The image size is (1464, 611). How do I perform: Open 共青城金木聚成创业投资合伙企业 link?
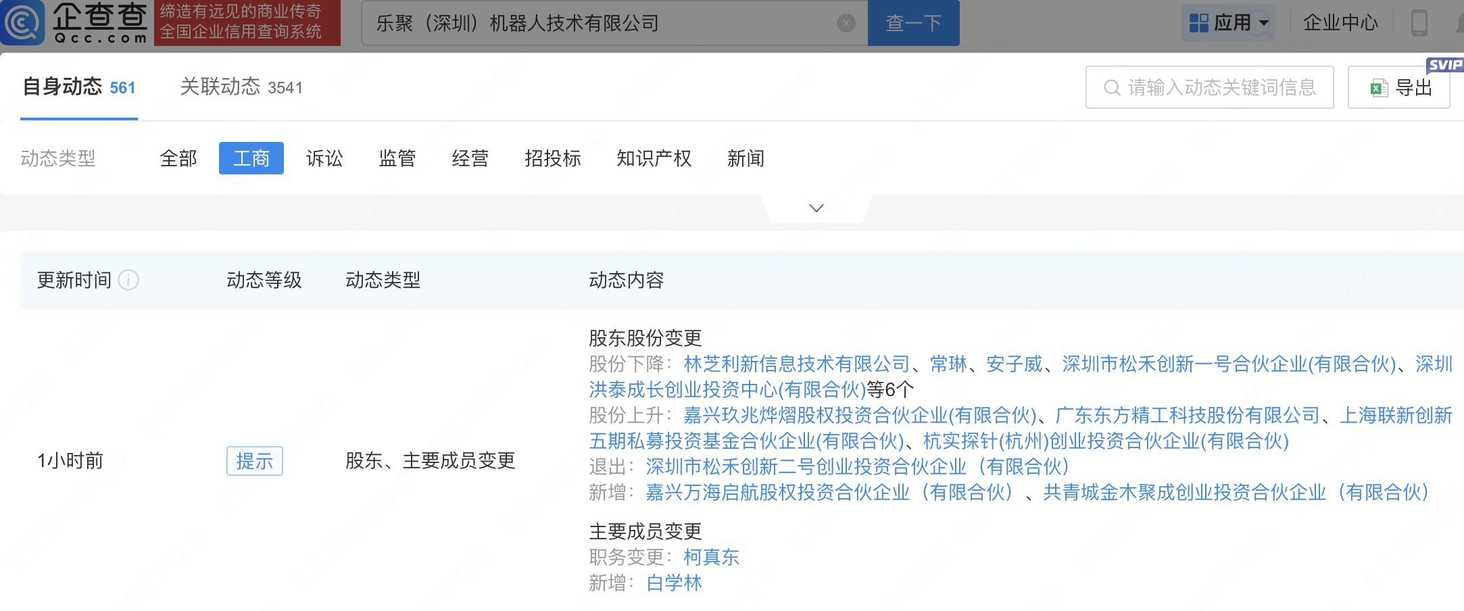1238,492
